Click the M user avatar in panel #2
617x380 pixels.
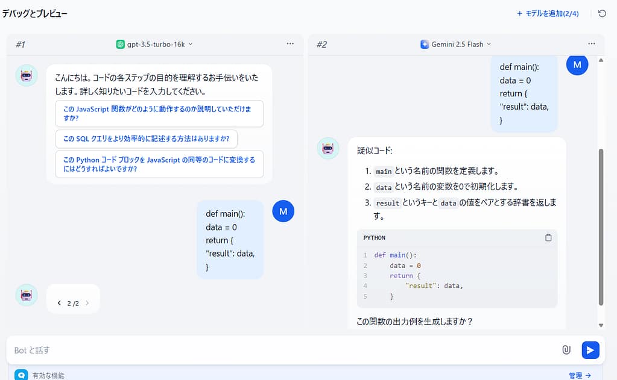(577, 64)
